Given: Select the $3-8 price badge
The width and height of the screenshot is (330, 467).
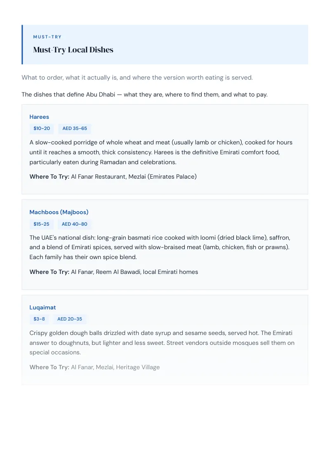Looking at the screenshot, I should pyautogui.click(x=39, y=319).
